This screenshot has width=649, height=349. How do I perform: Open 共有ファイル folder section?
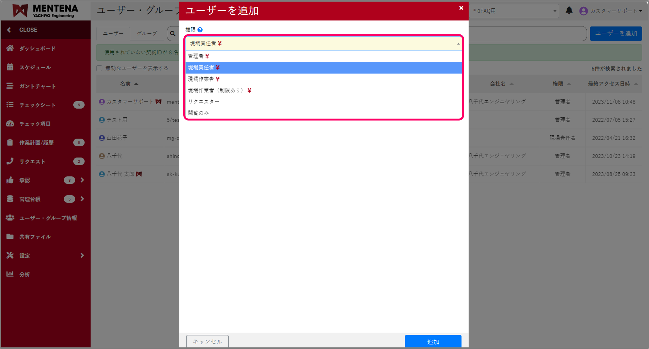(x=35, y=237)
